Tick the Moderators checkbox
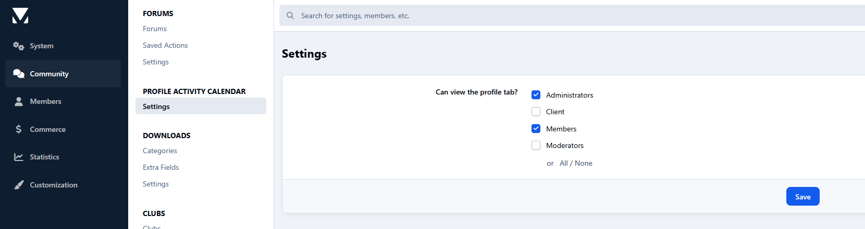This screenshot has height=229, width=865. click(536, 145)
